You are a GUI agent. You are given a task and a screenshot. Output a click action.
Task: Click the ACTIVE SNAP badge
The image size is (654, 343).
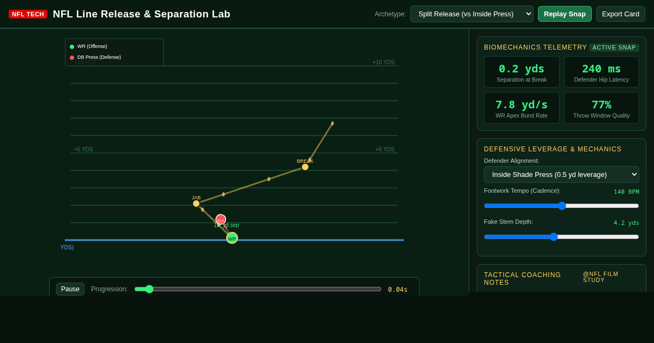click(614, 47)
